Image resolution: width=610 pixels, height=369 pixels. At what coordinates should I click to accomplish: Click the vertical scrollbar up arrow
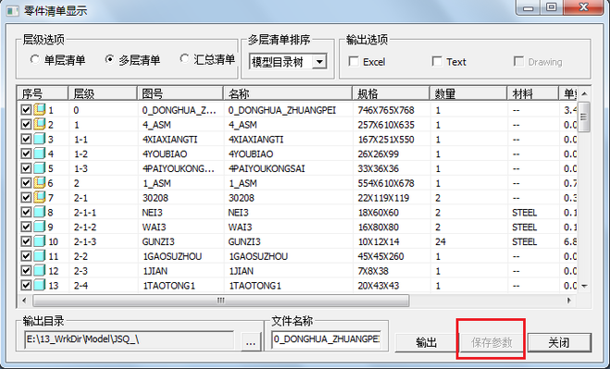(x=584, y=93)
